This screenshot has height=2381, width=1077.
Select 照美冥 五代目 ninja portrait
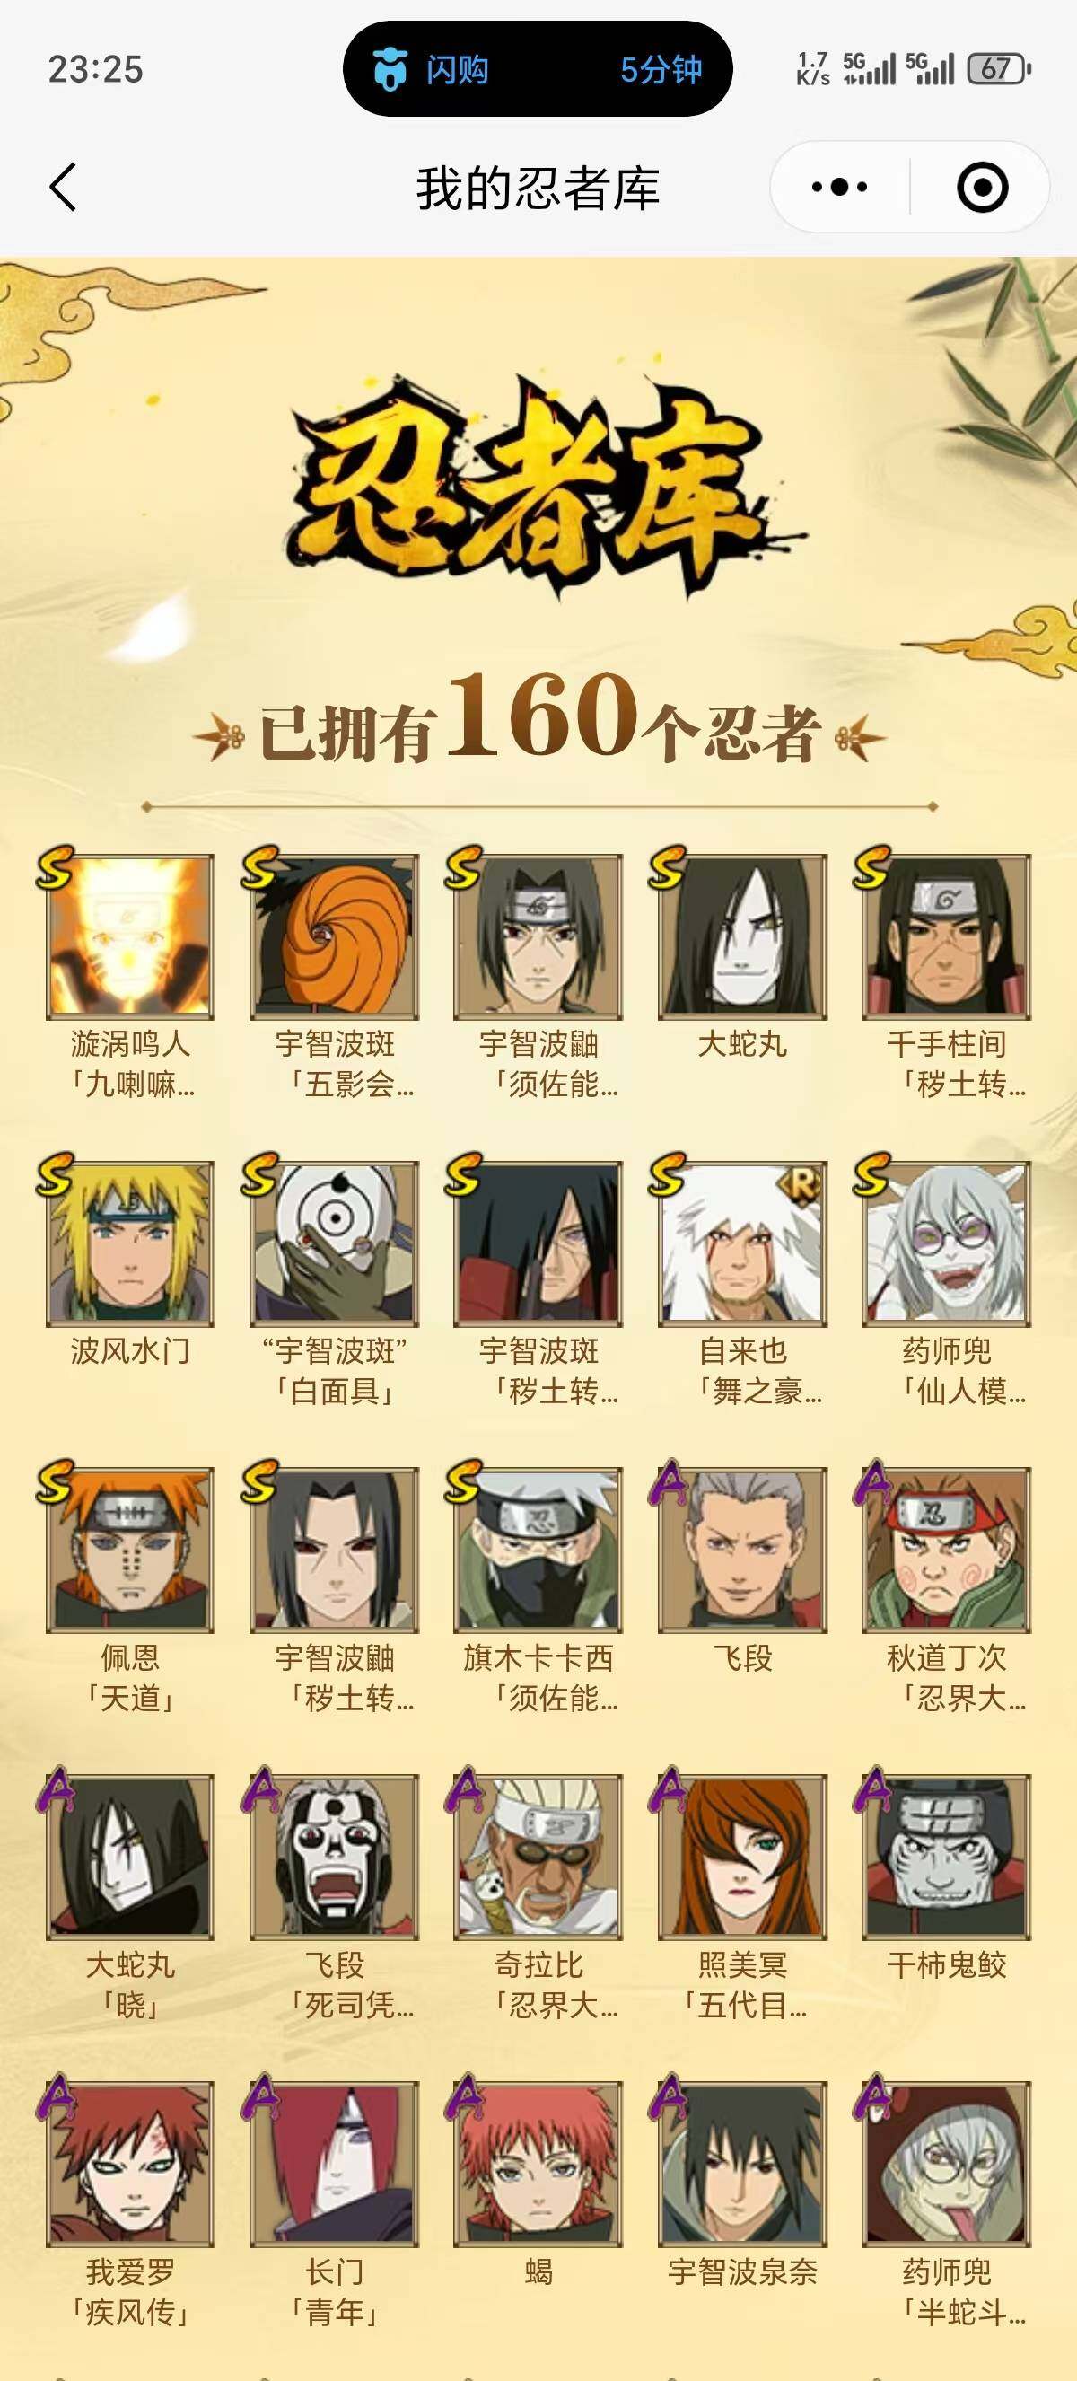(x=742, y=1856)
